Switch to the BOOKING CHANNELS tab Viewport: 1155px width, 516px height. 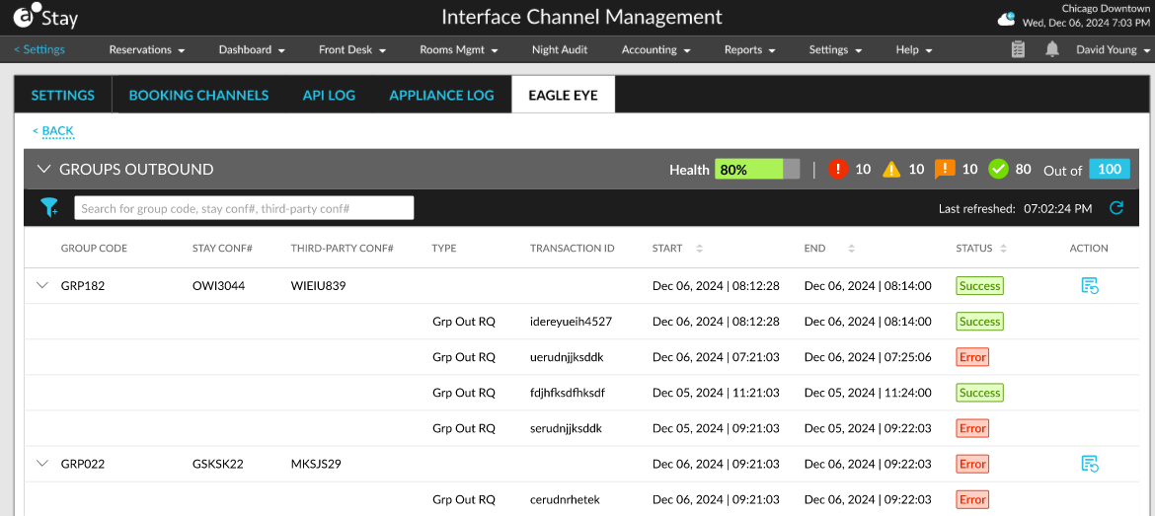(198, 95)
